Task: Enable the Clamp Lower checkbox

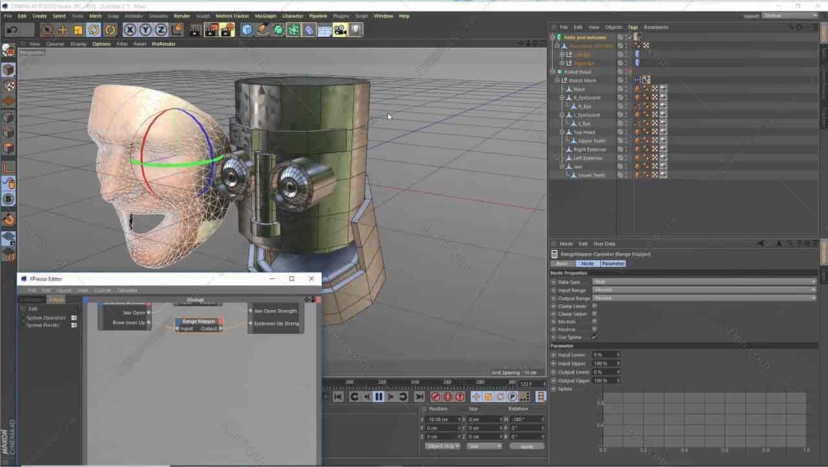Action: [x=594, y=306]
